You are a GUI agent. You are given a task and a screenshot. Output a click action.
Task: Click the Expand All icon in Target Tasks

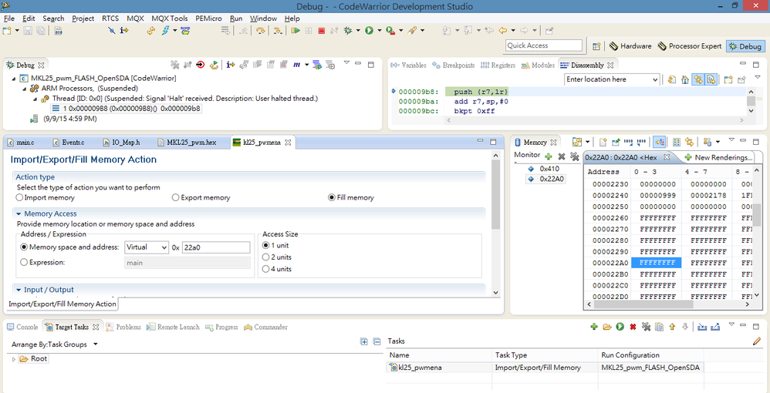364,342
